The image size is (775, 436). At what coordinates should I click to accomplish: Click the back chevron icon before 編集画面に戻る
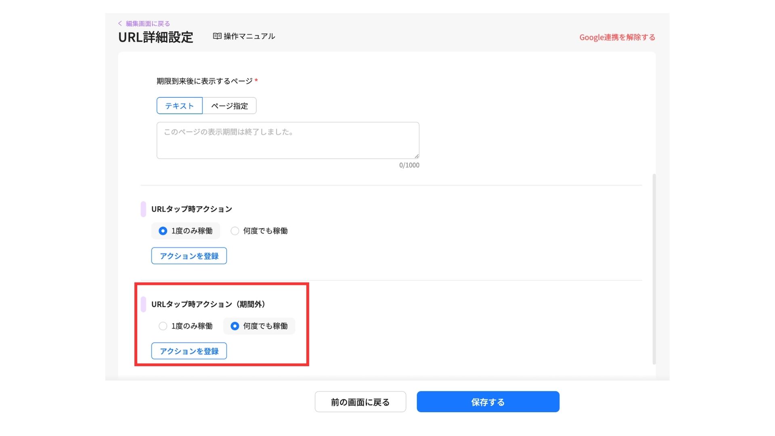point(120,23)
